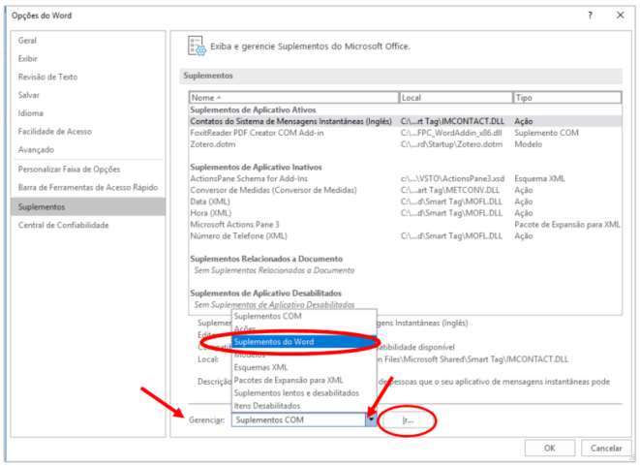Open Central de Confiabilidade category
The height and width of the screenshot is (466, 640).
88,226
